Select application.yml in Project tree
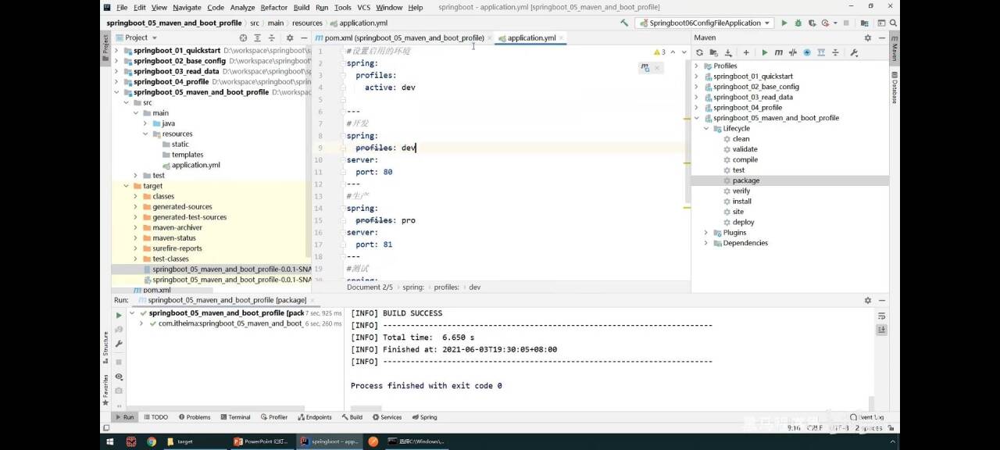Image resolution: width=1000 pixels, height=450 pixels. (195, 165)
